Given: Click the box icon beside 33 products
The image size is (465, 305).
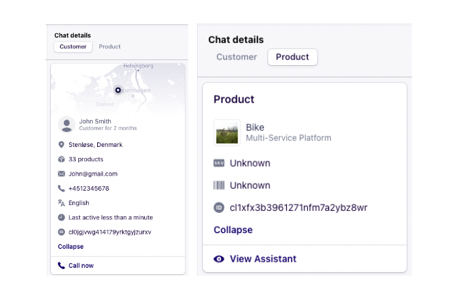Looking at the screenshot, I should 61,159.
